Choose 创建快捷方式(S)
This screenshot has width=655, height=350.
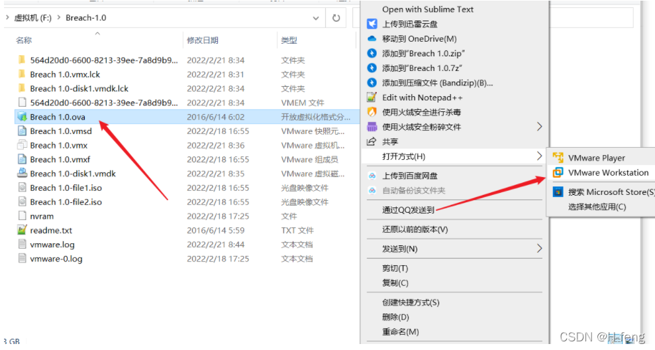[411, 302]
